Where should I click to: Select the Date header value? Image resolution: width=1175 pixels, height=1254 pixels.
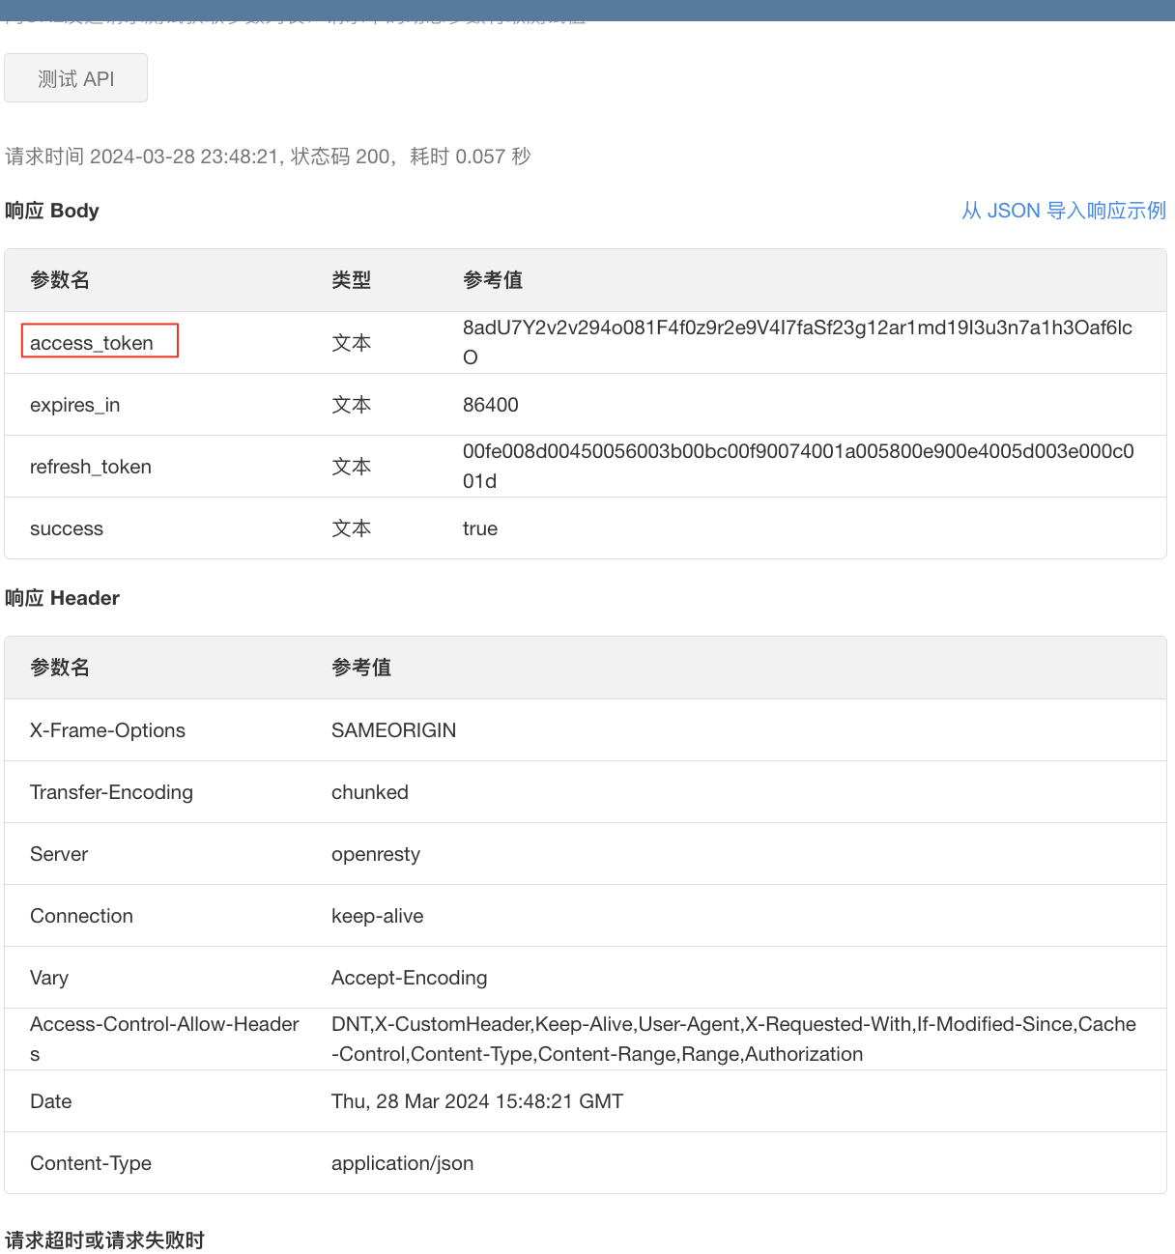[477, 1101]
